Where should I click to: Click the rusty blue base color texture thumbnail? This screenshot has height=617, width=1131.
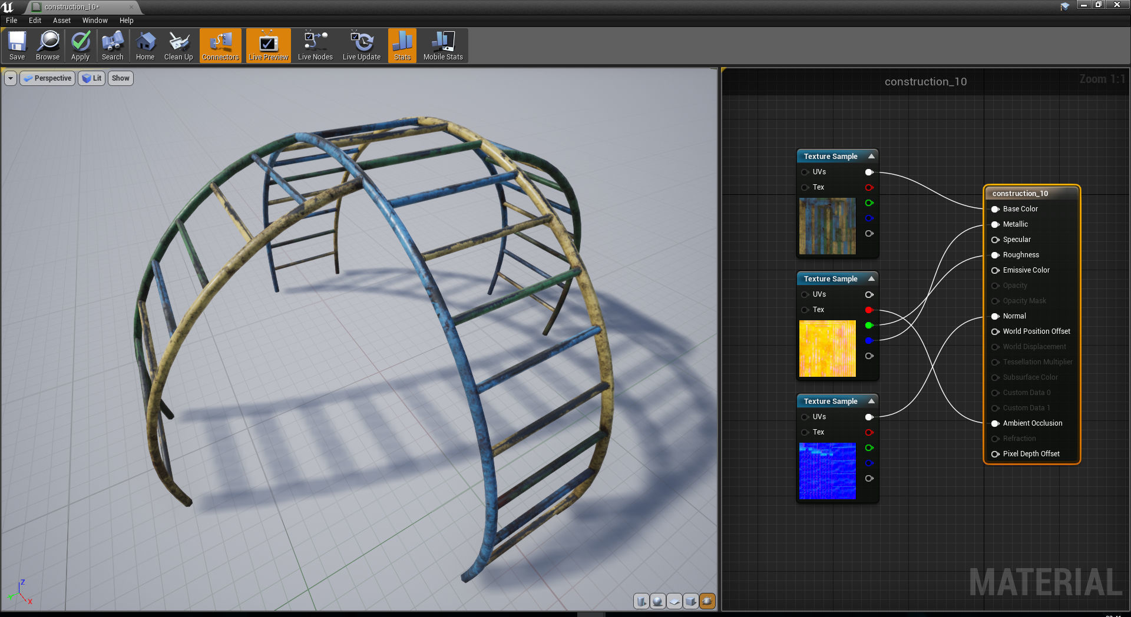coord(827,226)
